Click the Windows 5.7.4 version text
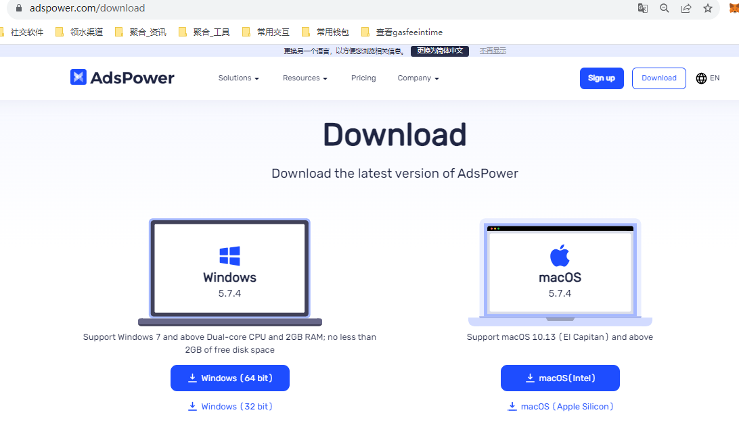 229,293
